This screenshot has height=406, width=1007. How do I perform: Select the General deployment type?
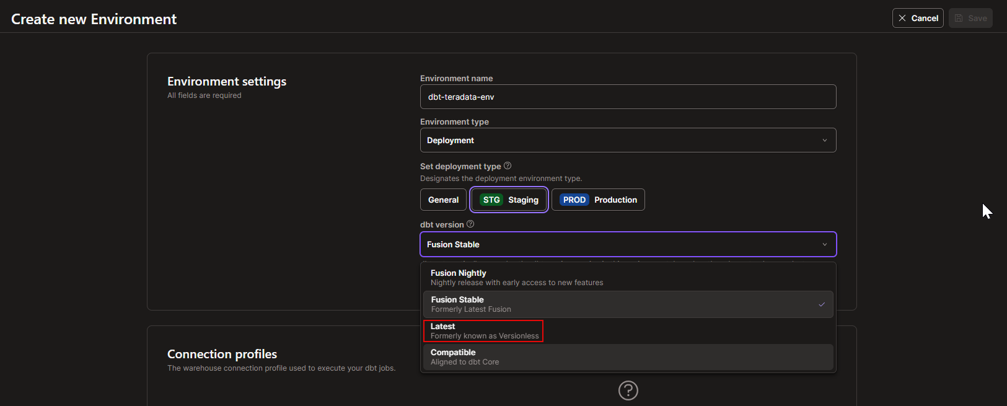pos(443,200)
